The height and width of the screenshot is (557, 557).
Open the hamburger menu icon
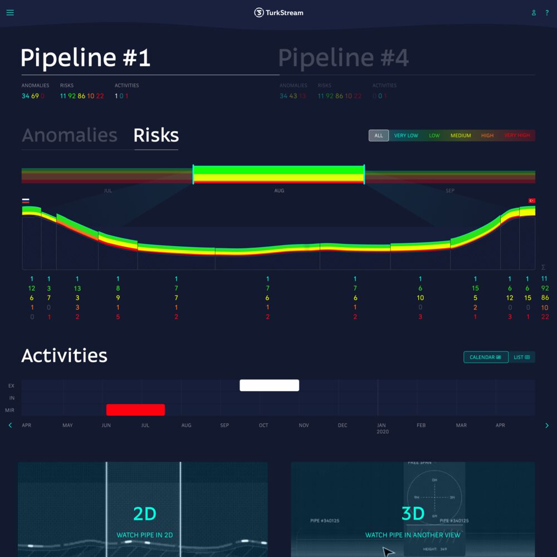point(10,13)
